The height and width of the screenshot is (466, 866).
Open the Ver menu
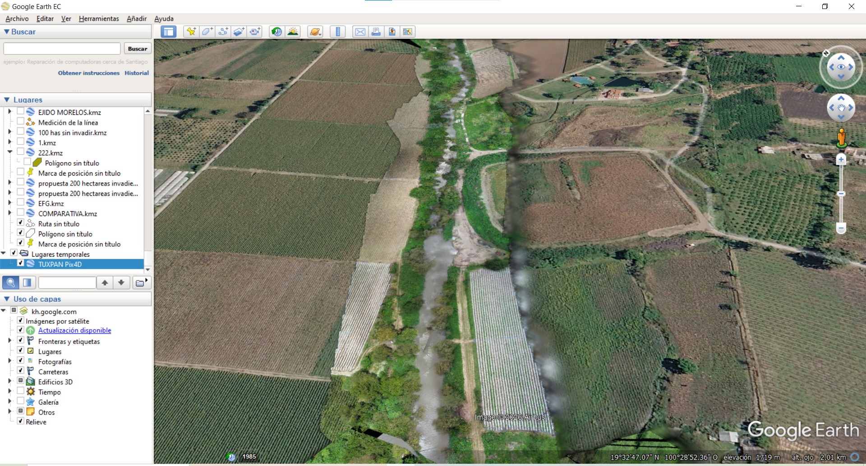(66, 18)
